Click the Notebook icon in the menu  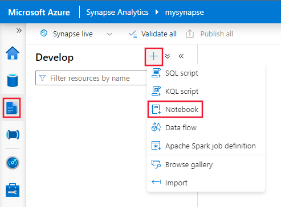pyautogui.click(x=156, y=109)
